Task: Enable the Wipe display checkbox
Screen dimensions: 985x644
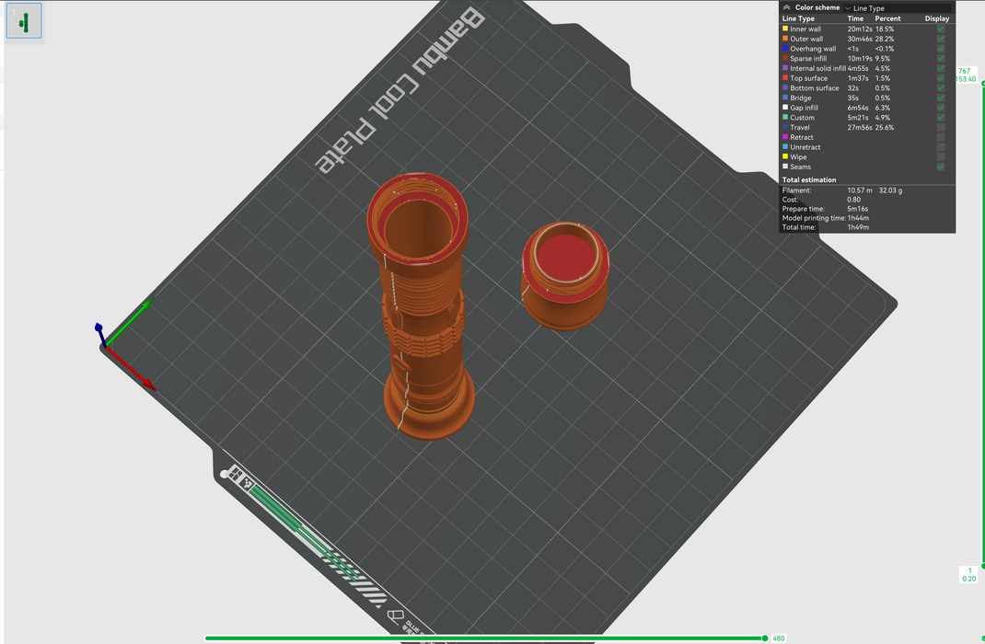Action: 940,157
